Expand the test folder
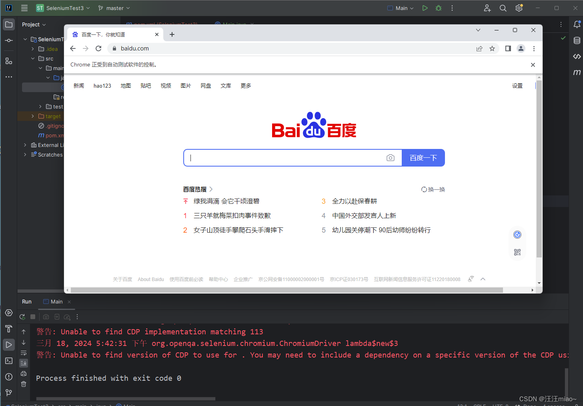583x406 pixels. tap(40, 107)
